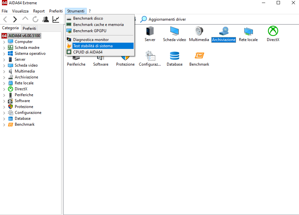Select Database in the category tree
Viewport: 299px width, 215px height.
click(x=23, y=118)
